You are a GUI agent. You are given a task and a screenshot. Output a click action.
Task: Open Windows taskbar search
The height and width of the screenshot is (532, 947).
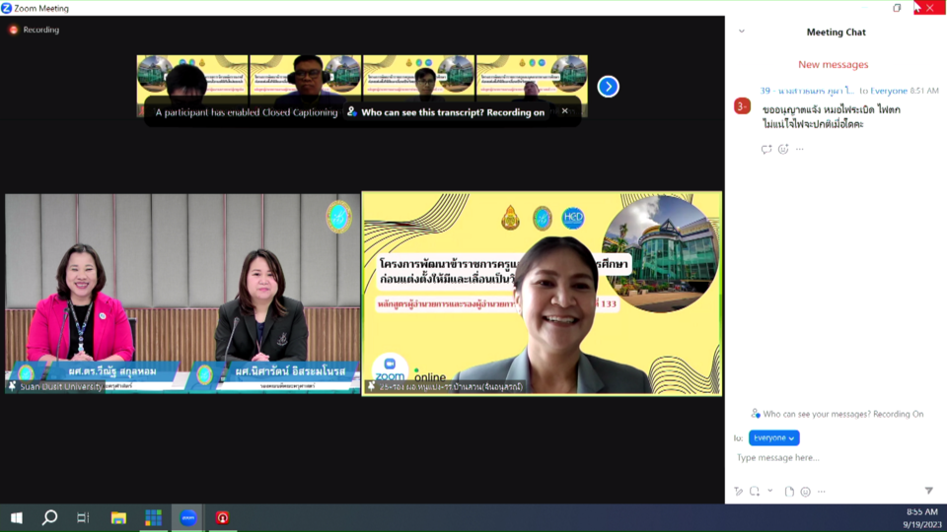click(49, 517)
